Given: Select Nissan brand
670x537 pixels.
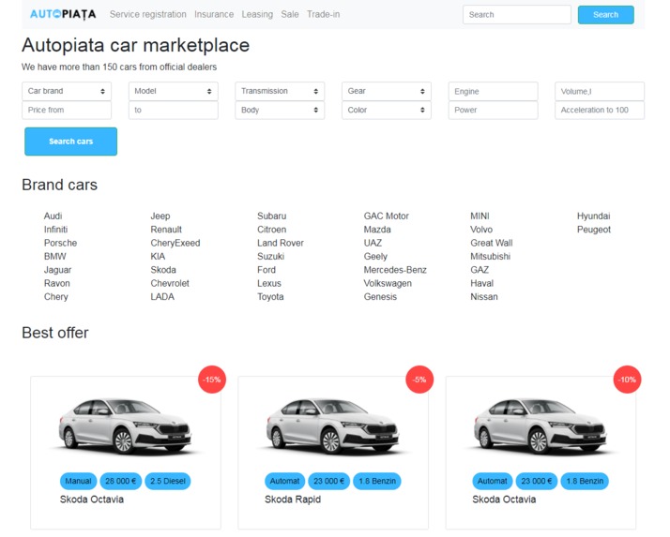Looking at the screenshot, I should [484, 297].
